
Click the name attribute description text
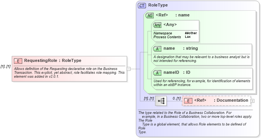point(202,59)
